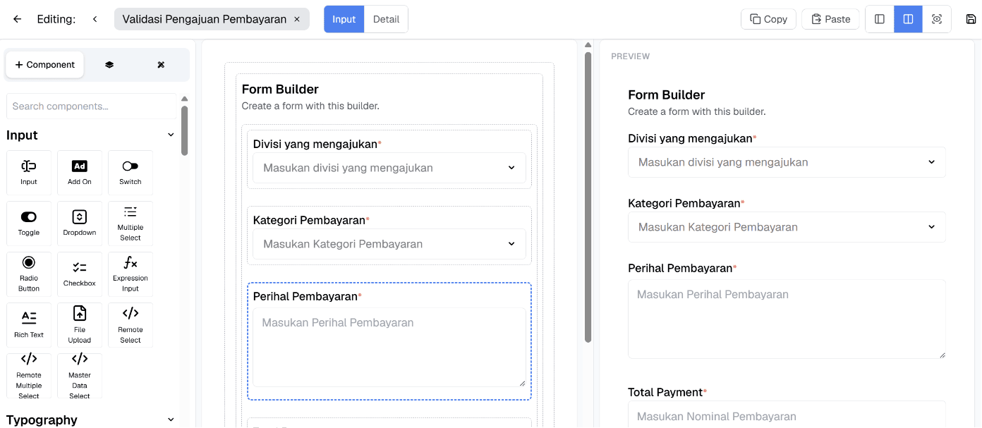Click Perihal Pembayaran textarea in preview
This screenshot has height=428, width=982.
[x=787, y=319]
